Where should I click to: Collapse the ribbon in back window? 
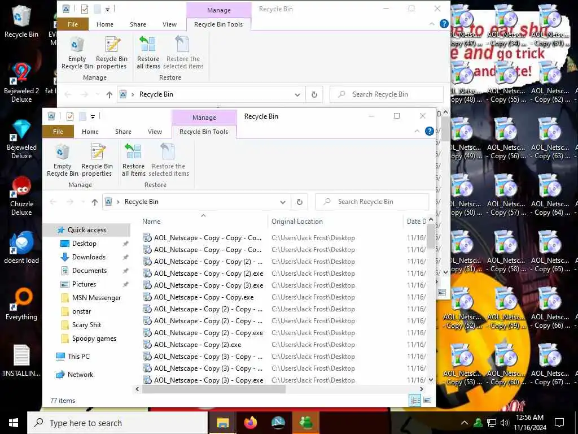[x=432, y=24]
